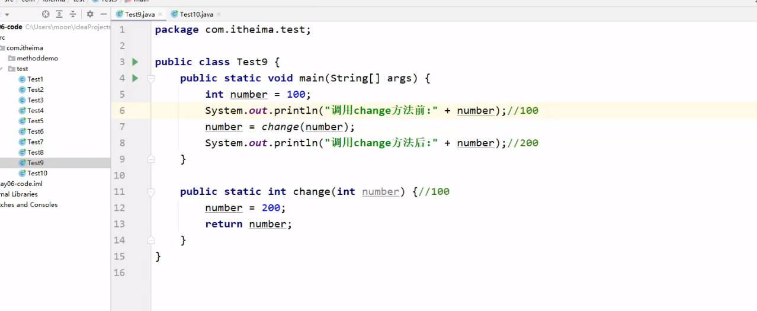The image size is (757, 311).
Task: Click the methoddemo folder icon
Action: [x=11, y=59]
